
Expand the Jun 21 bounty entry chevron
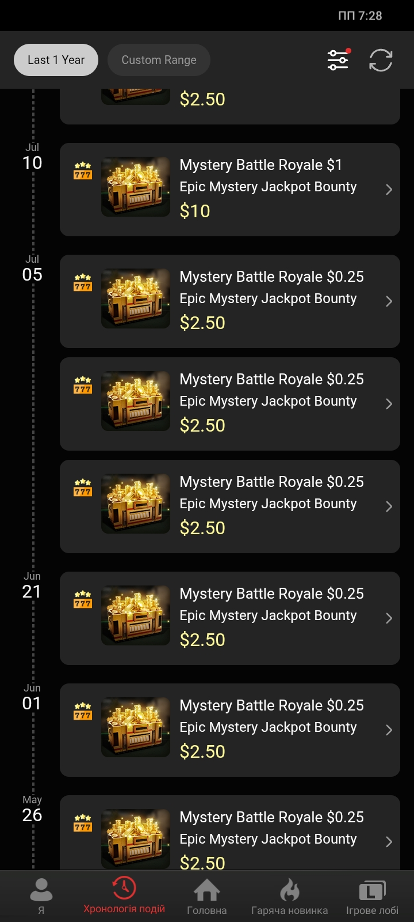coord(389,618)
